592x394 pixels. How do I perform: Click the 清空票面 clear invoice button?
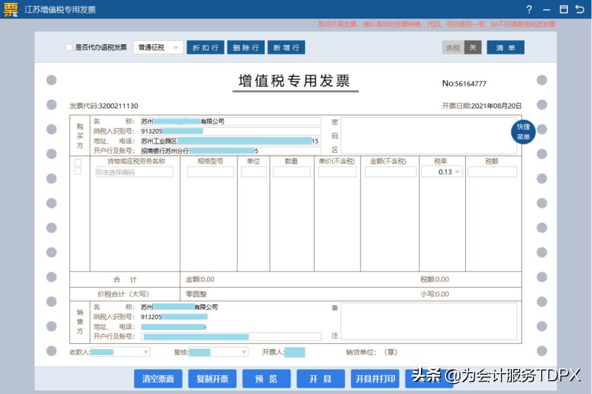coord(157,379)
